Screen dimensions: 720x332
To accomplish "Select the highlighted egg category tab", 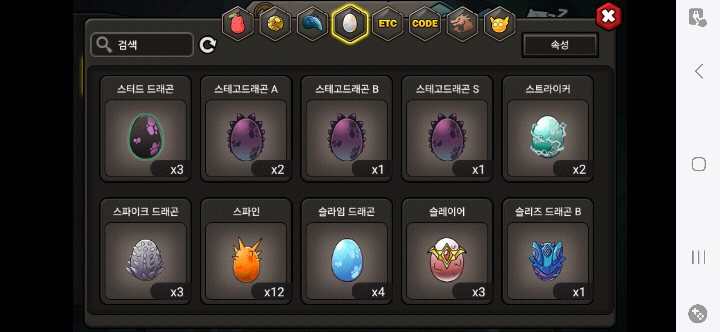I will (350, 24).
